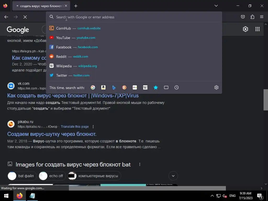Open the Notepad taskbar app
Screen dimensions: 268x201
pyautogui.click(x=32, y=196)
